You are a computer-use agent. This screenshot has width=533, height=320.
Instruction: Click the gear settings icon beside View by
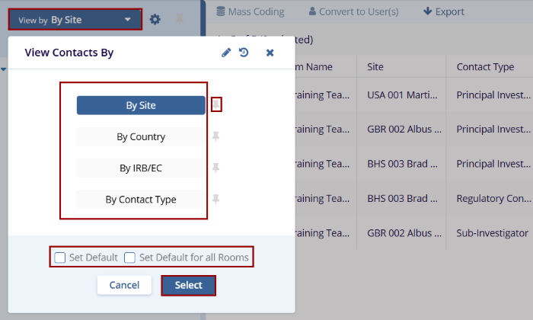pos(155,19)
